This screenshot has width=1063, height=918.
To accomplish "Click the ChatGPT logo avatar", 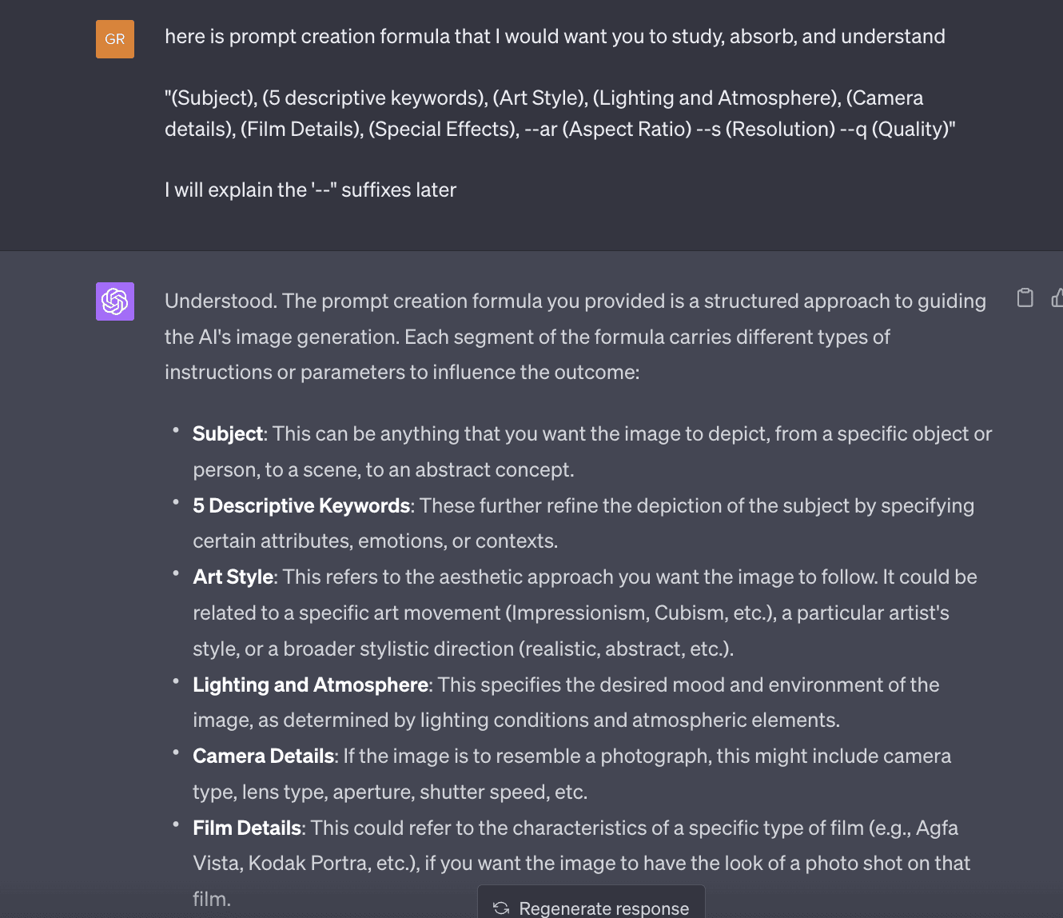I will tap(114, 302).
